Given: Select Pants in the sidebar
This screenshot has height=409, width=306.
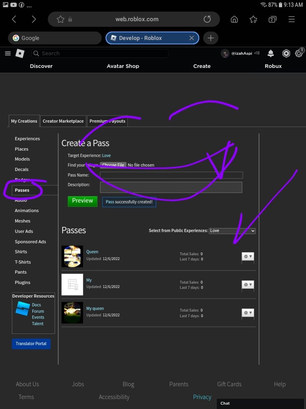Looking at the screenshot, I should click(21, 272).
